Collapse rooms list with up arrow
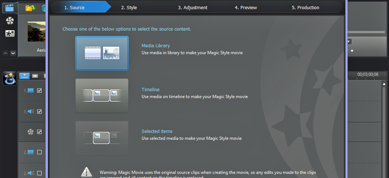The image size is (389, 178). (x=6, y=53)
